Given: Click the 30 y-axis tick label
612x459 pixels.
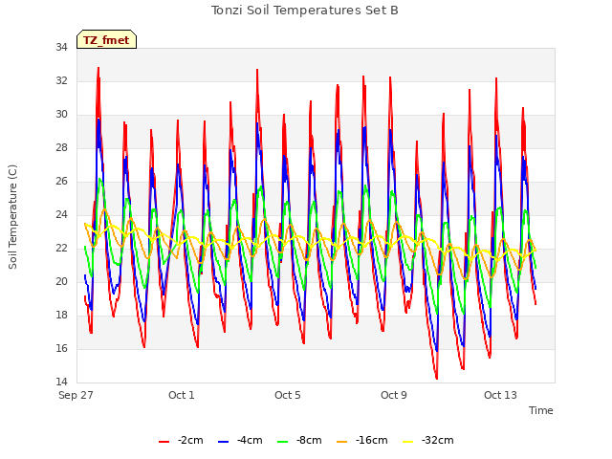Looking at the screenshot, I should (61, 114).
